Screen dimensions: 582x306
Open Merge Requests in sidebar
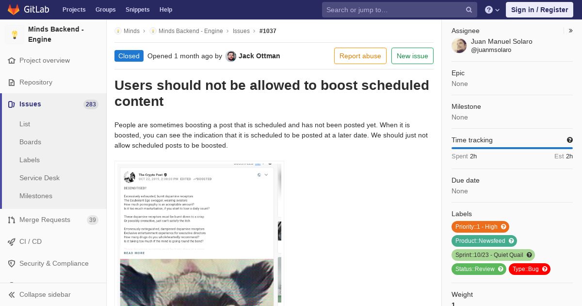tap(45, 220)
